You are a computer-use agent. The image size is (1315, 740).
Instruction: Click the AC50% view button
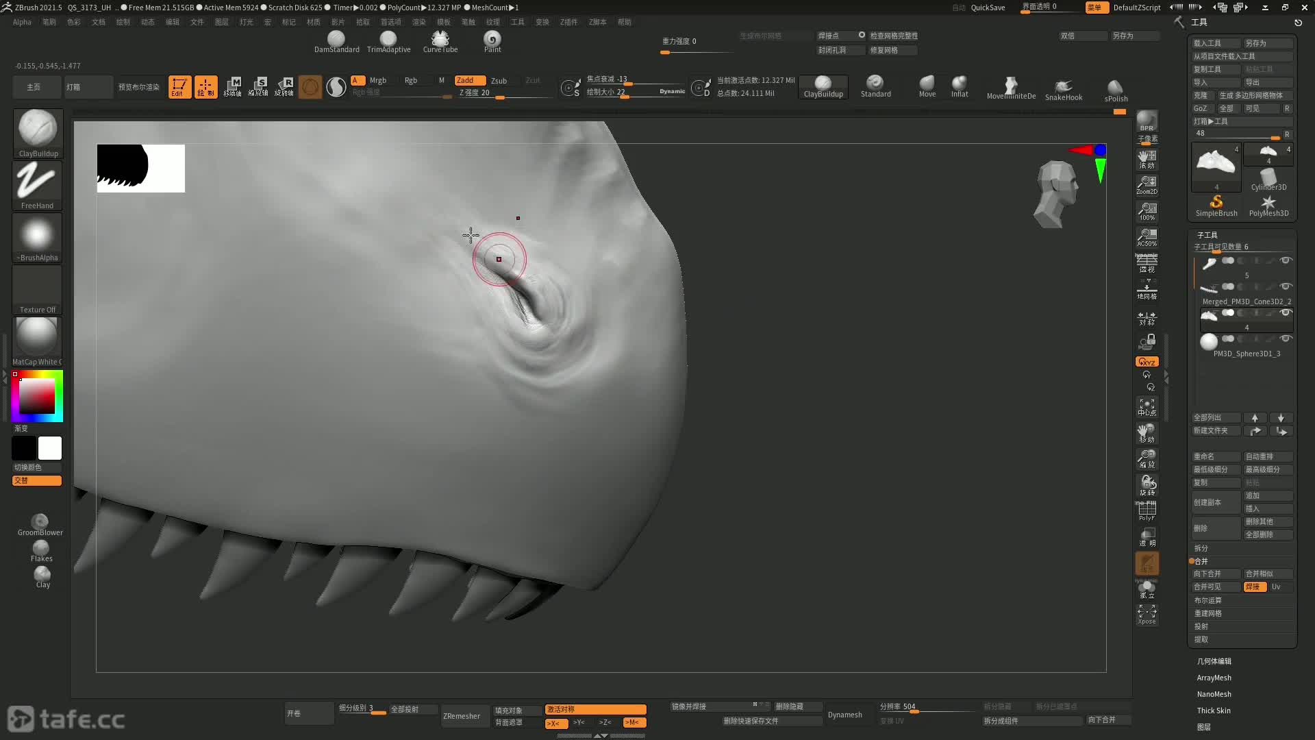click(1147, 237)
